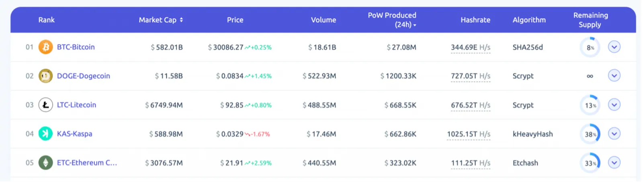Expand the ETC-Ethereum Classic row details

(614, 163)
